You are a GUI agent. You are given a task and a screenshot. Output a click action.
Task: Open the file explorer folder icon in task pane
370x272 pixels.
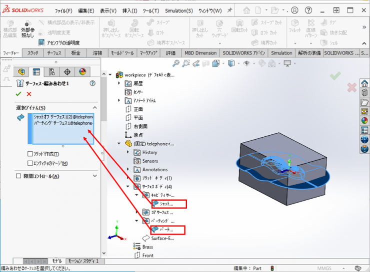pyautogui.click(x=364, y=102)
